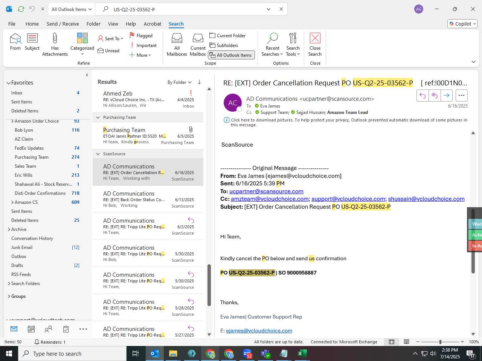This screenshot has height=361, width=482.
Task: Forward the open email
Action: (446, 96)
